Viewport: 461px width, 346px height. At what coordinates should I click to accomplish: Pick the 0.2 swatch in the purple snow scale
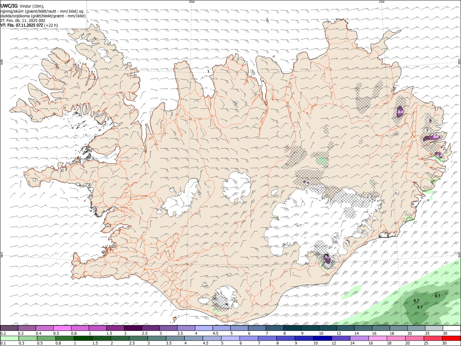click(x=9, y=328)
